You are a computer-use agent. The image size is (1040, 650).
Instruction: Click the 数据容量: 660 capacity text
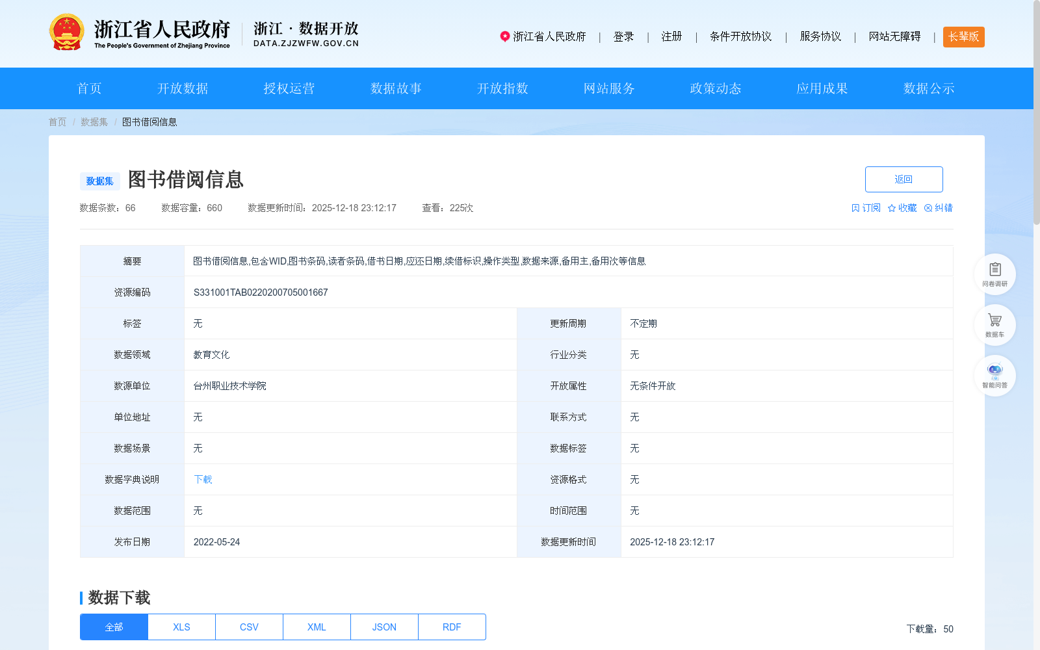[x=192, y=208]
